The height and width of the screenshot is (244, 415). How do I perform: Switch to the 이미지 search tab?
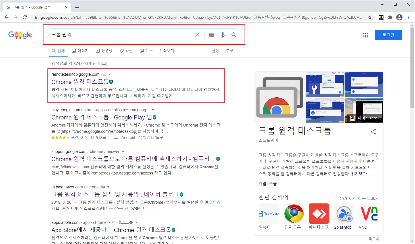click(x=80, y=51)
